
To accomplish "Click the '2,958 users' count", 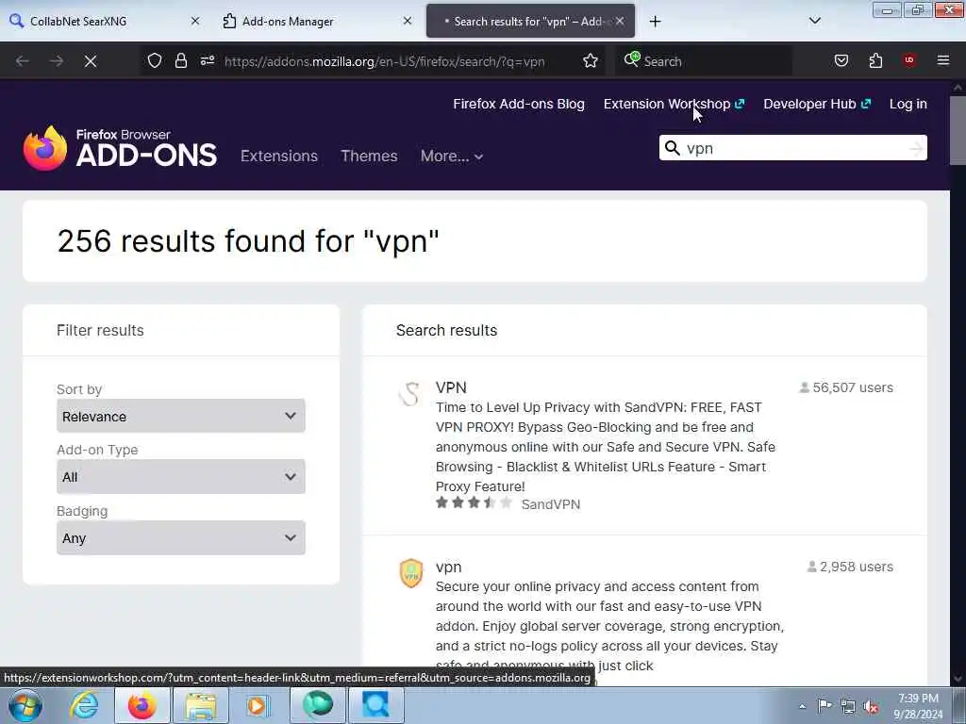I will point(850,567).
